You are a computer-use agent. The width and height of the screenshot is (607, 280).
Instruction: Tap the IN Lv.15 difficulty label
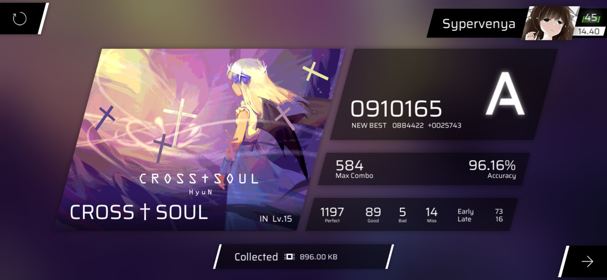click(276, 219)
